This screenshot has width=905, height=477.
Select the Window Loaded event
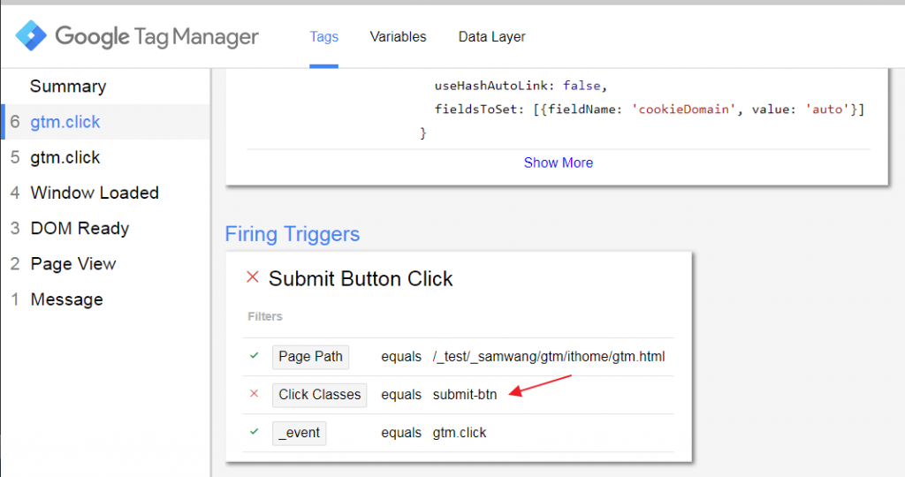click(105, 193)
